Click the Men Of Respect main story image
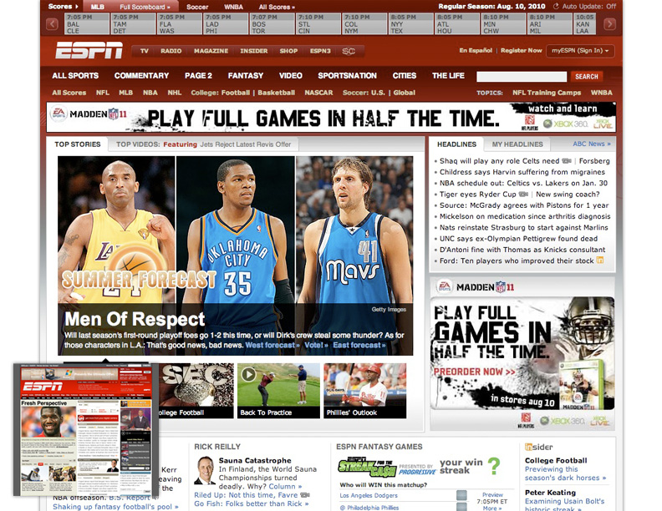Image resolution: width=662 pixels, height=511 pixels. pyautogui.click(x=235, y=255)
